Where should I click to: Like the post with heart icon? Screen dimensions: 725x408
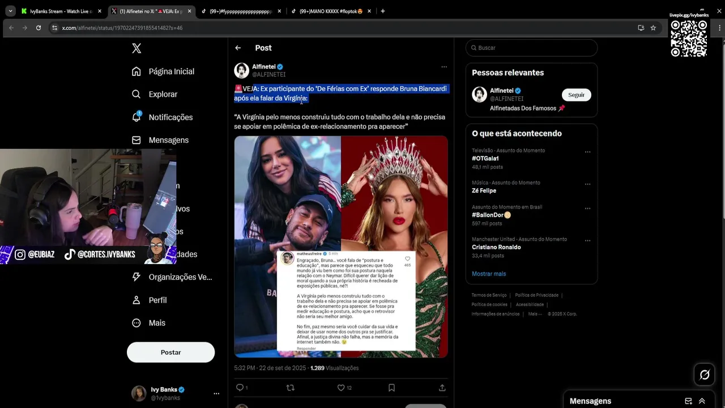coord(341,388)
